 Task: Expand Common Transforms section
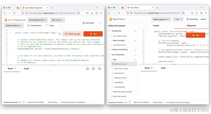pyautogui.click(x=135, y=50)
